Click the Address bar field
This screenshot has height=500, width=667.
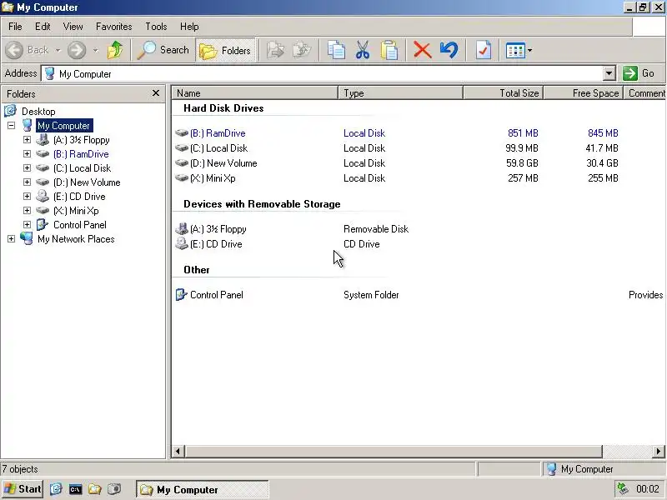[x=322, y=73]
